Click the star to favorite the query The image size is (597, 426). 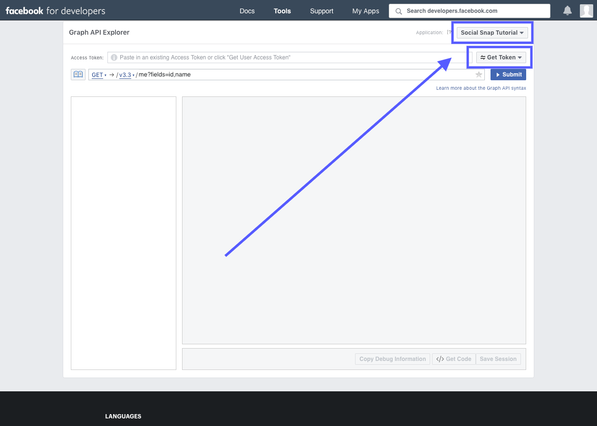click(x=479, y=74)
